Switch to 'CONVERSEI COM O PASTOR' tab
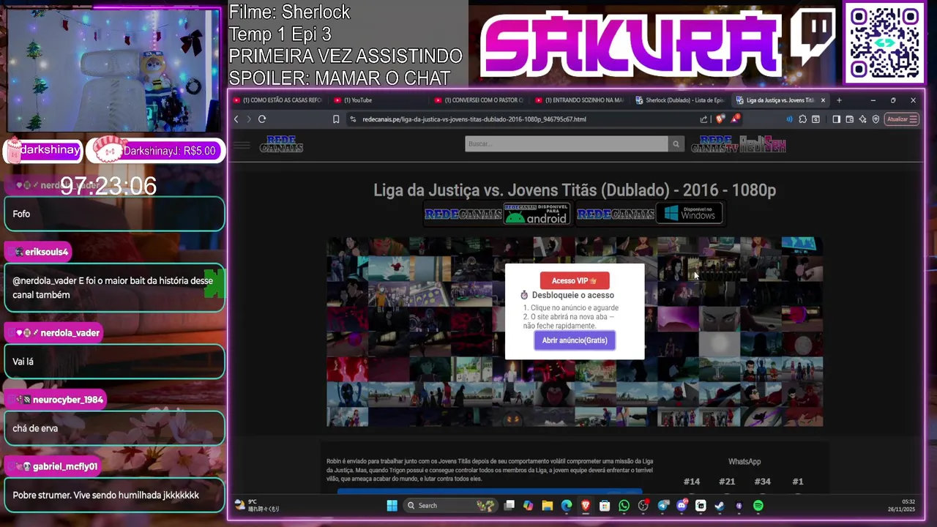Viewport: 937px width, 527px height. tap(479, 100)
